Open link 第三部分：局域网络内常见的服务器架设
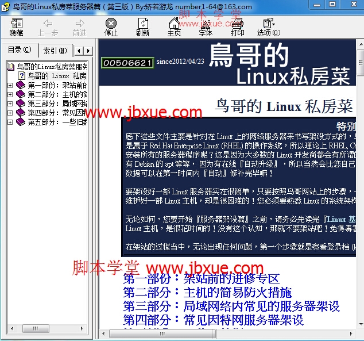This screenshot has height=341, width=364. coord(231,306)
